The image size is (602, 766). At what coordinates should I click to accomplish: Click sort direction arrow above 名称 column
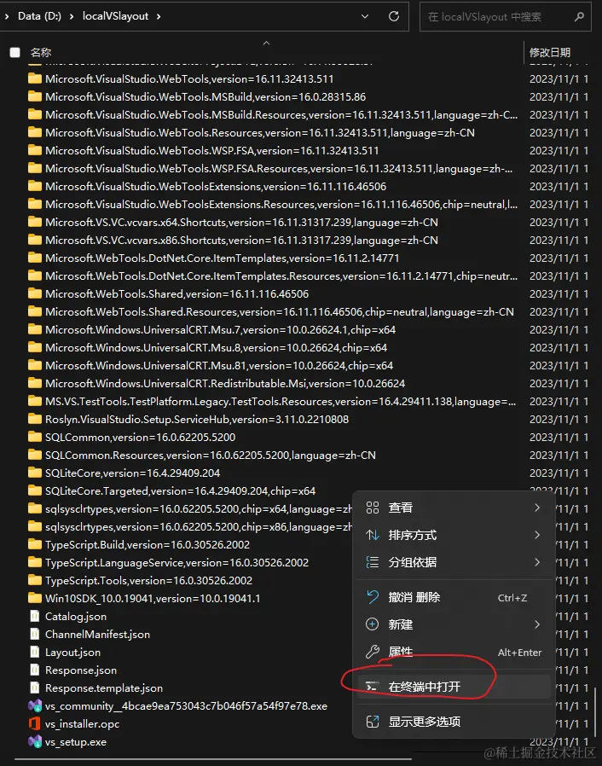(266, 43)
